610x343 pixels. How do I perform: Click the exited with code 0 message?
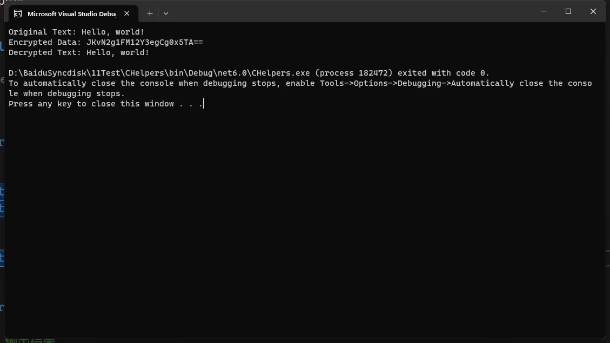coord(444,73)
